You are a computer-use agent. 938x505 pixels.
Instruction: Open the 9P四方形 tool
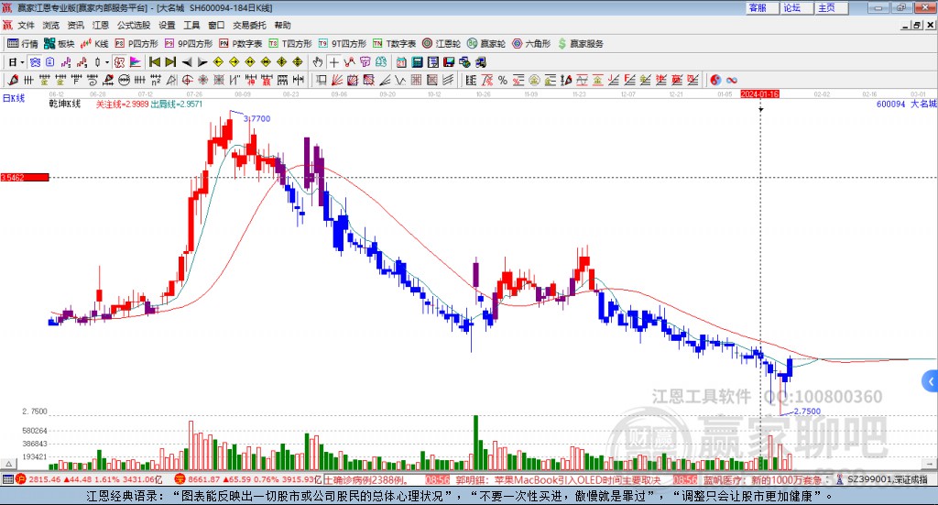click(x=189, y=44)
